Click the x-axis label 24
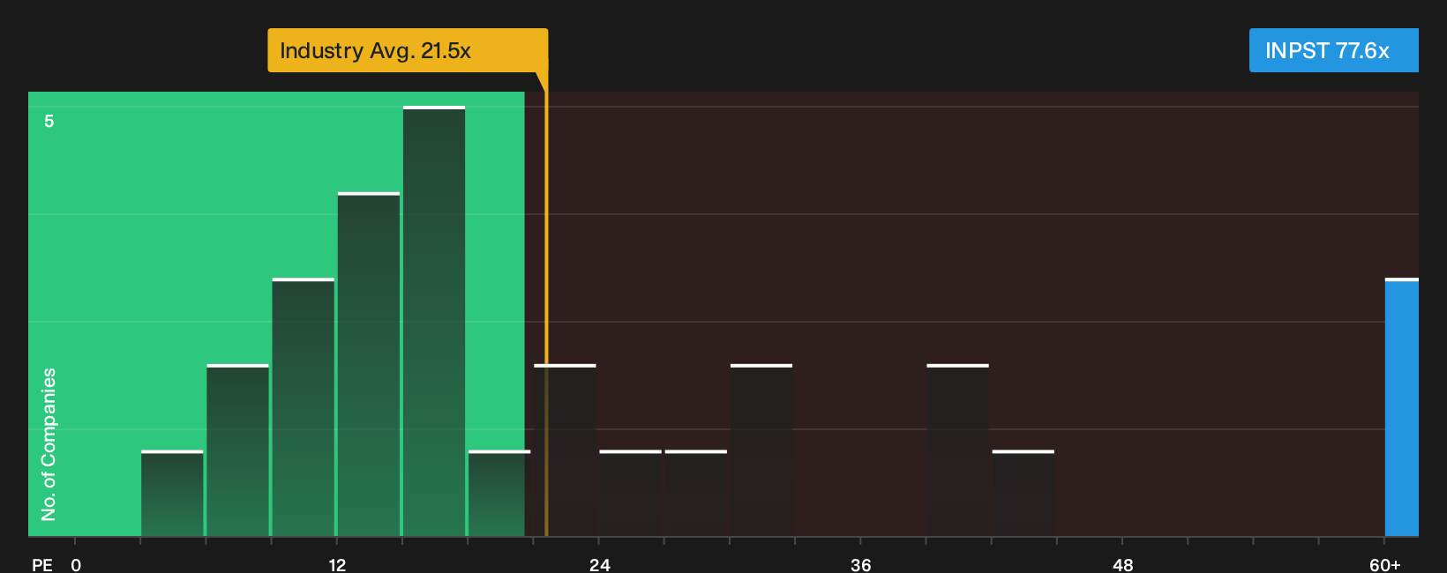This screenshot has height=573, width=1447. (599, 564)
